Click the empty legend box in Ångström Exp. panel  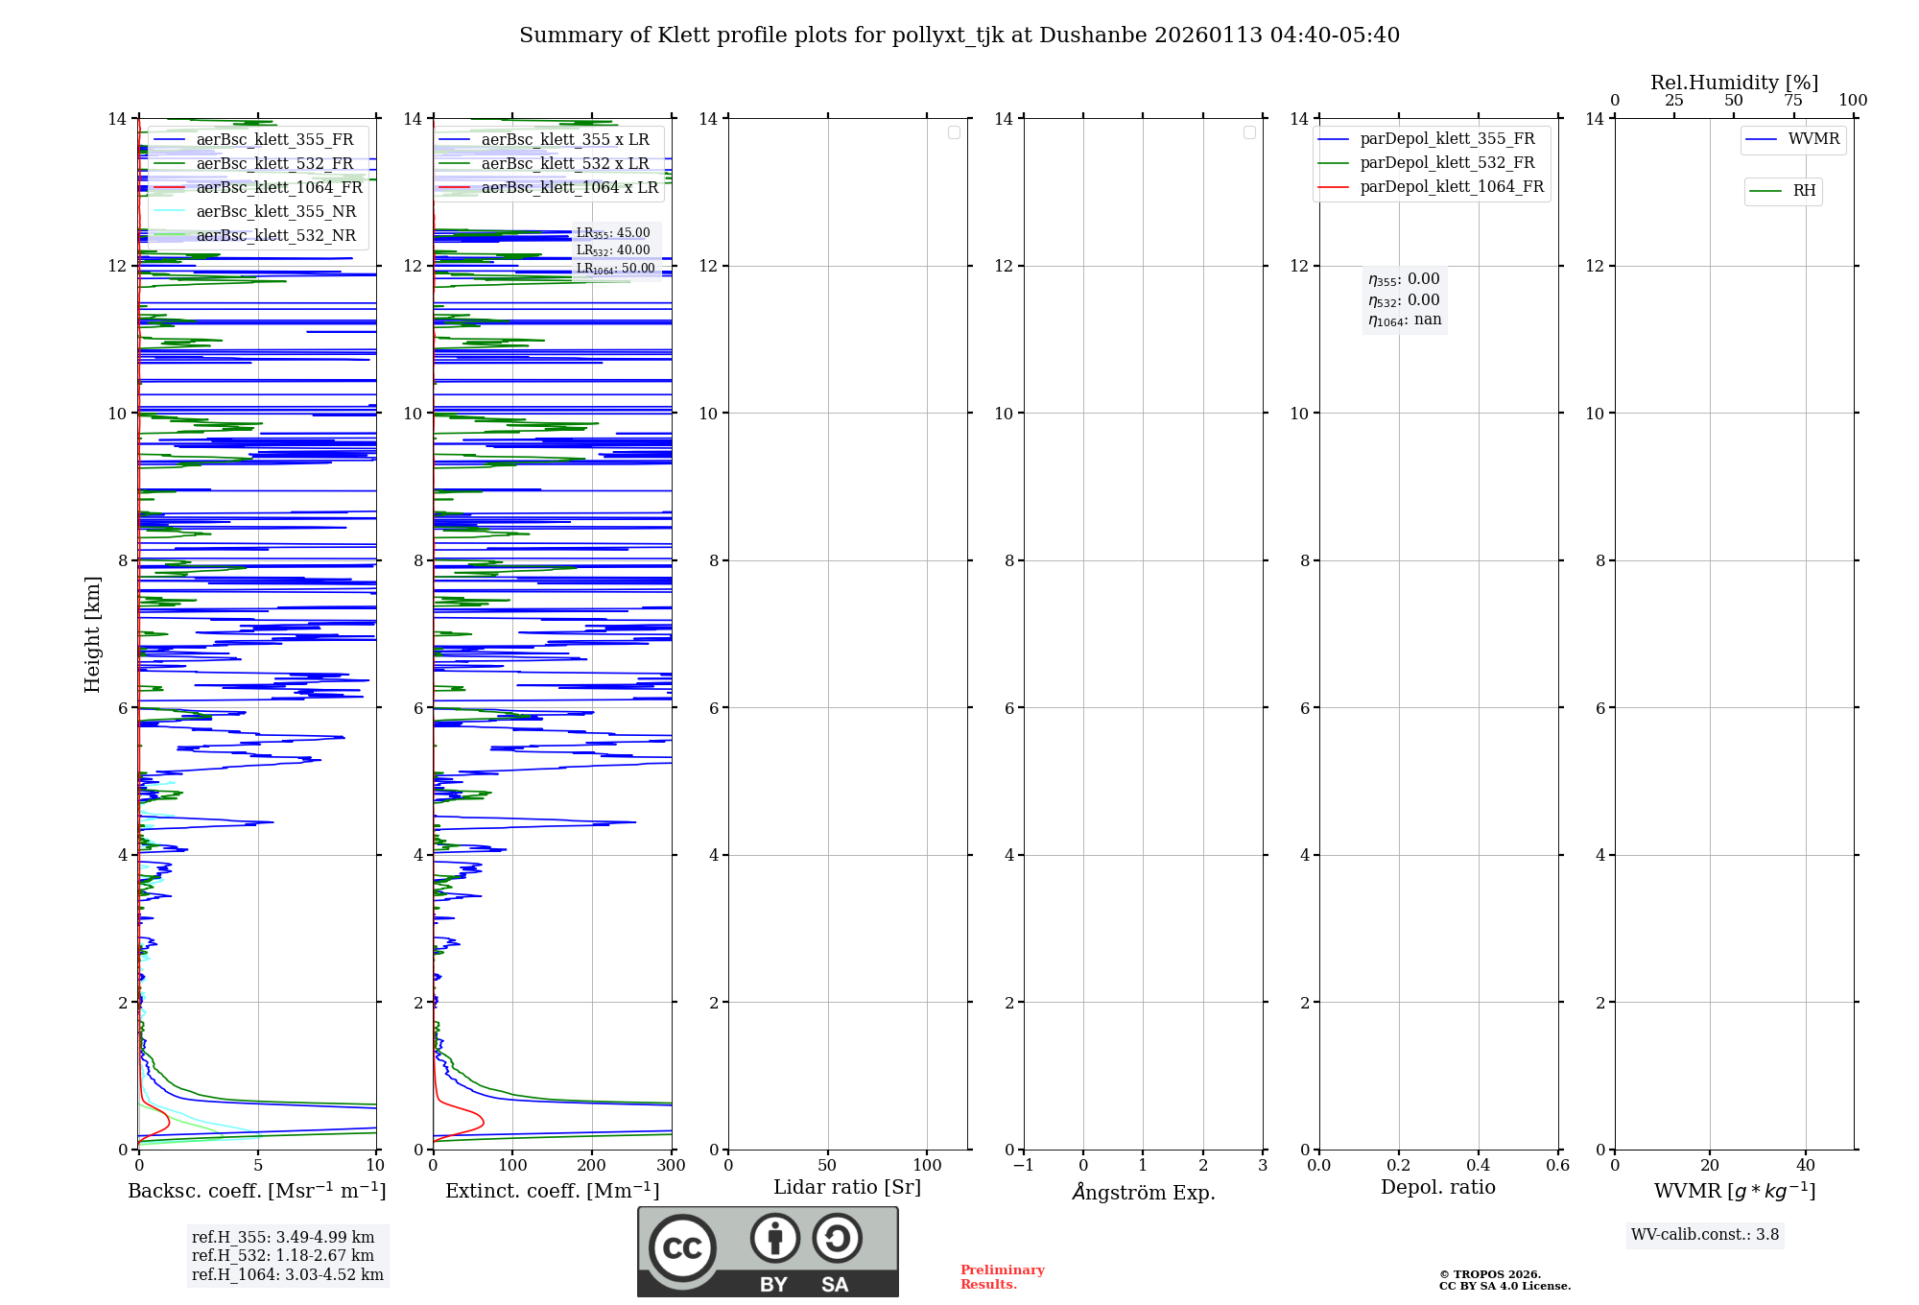(1249, 132)
